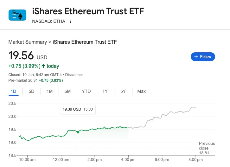The height and width of the screenshot is (167, 230).
Task: Click the green data point at 13:00
Action: point(78,132)
